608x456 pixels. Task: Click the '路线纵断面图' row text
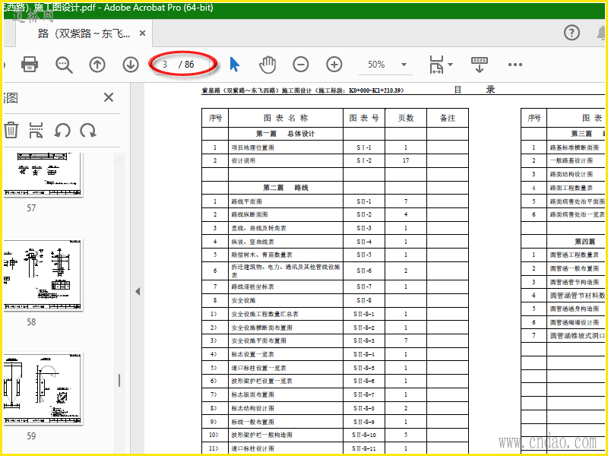249,214
